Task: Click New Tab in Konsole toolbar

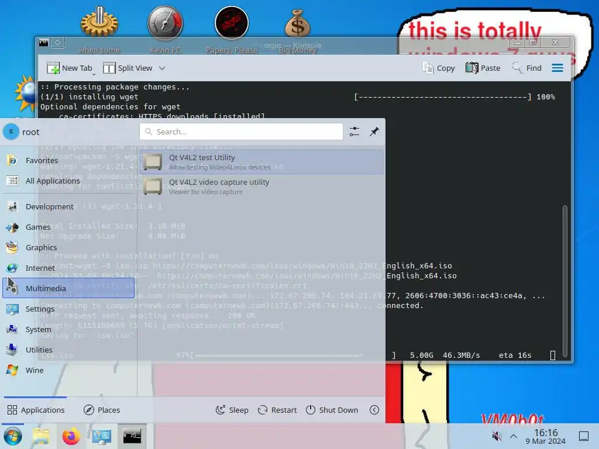Action: click(x=70, y=68)
